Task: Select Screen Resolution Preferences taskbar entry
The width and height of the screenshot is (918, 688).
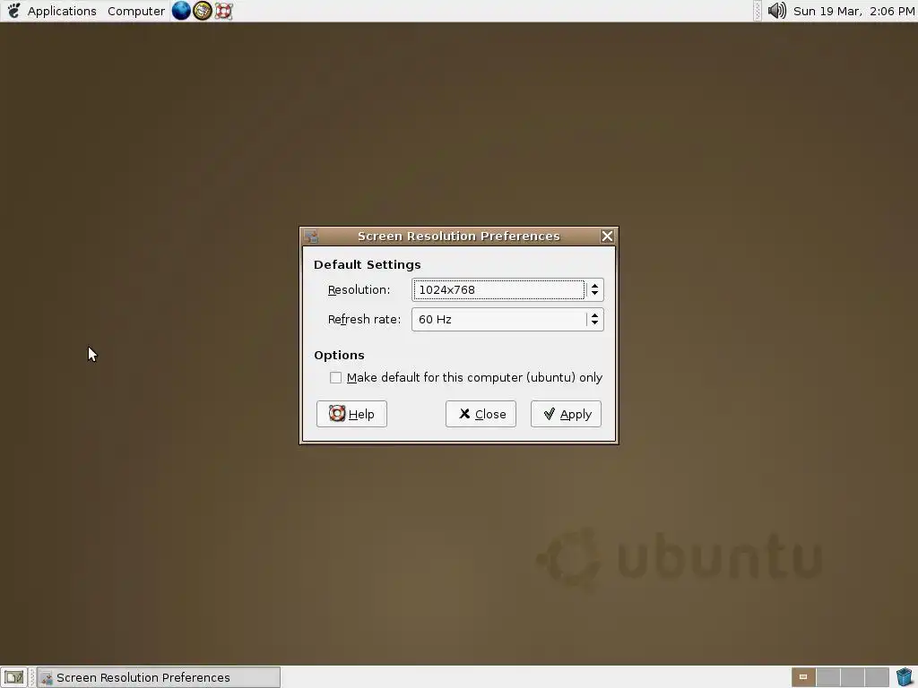Action: pos(160,677)
